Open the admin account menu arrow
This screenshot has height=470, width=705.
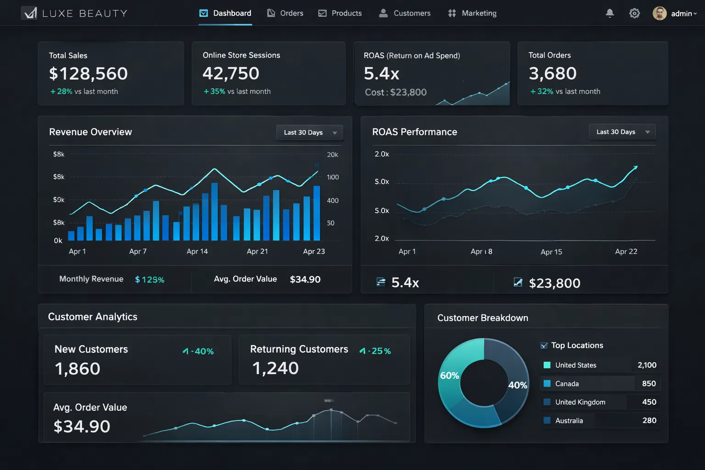[695, 14]
